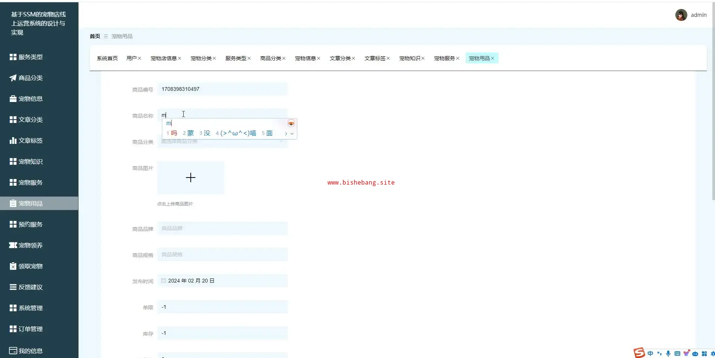Click the 反馈建议 list icon in sidebar
Image resolution: width=715 pixels, height=358 pixels.
pyautogui.click(x=13, y=287)
